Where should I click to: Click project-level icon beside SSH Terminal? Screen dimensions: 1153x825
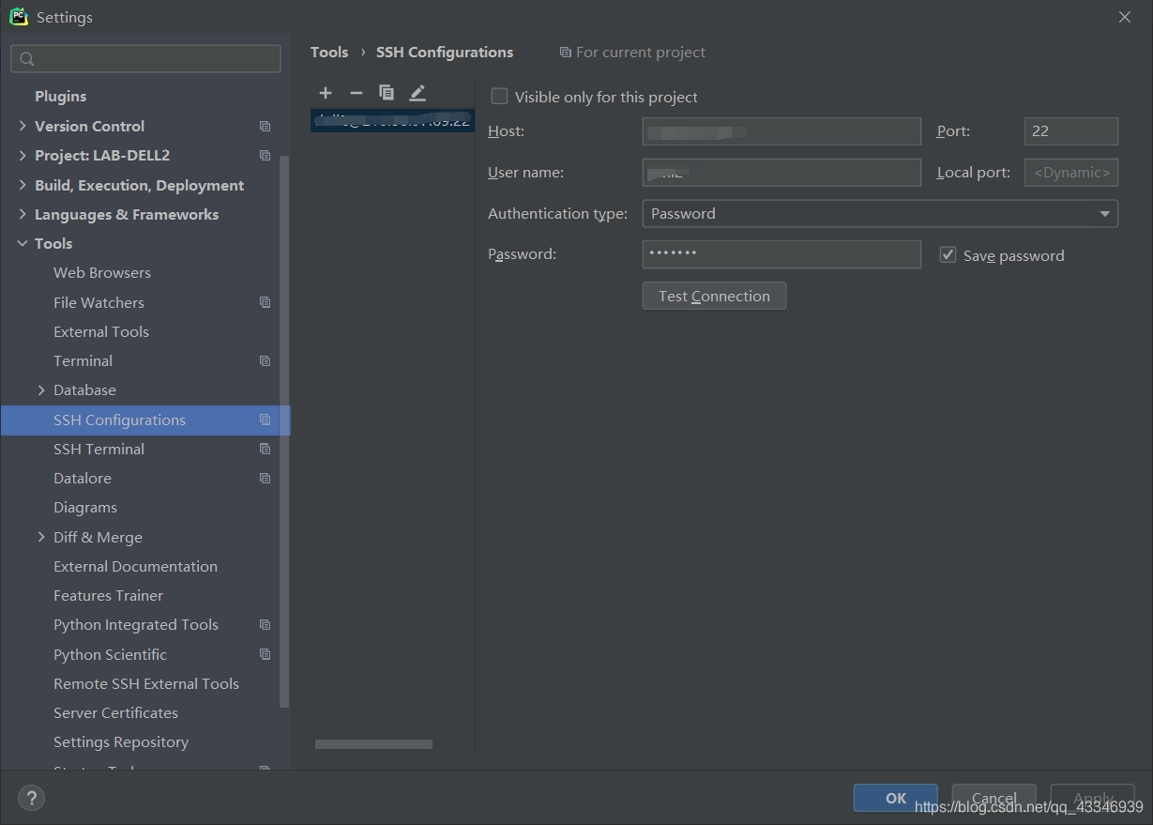click(x=265, y=449)
